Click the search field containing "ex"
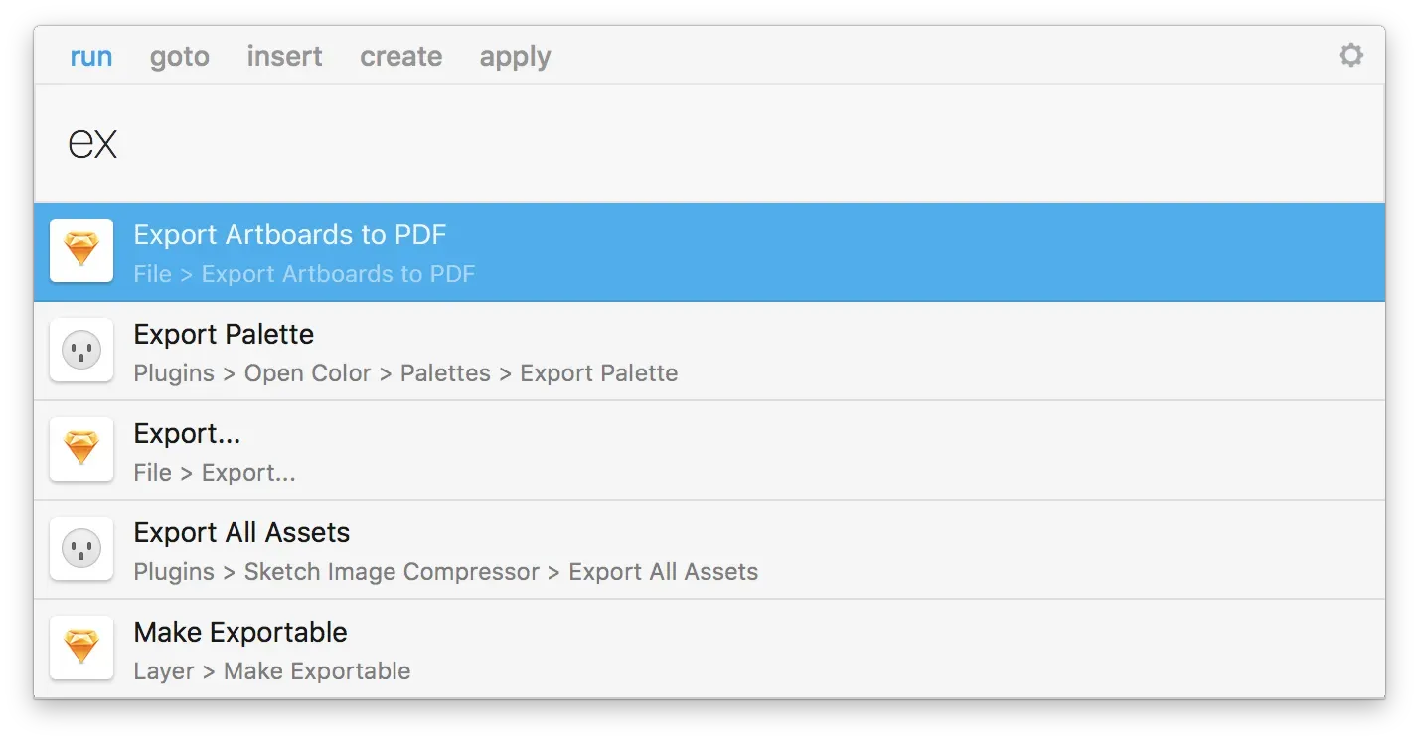This screenshot has width=1419, height=741. tap(709, 144)
